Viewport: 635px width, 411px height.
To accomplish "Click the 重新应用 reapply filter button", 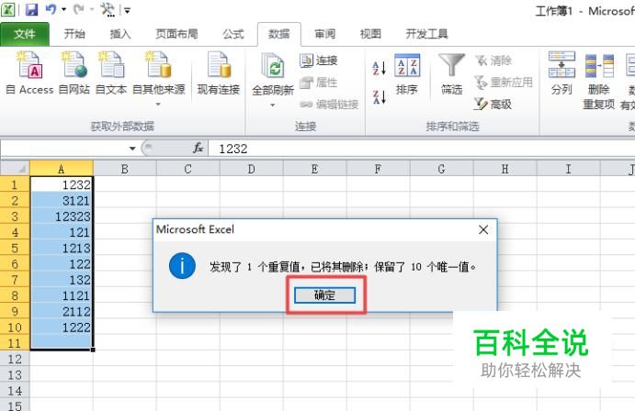I will pos(504,83).
